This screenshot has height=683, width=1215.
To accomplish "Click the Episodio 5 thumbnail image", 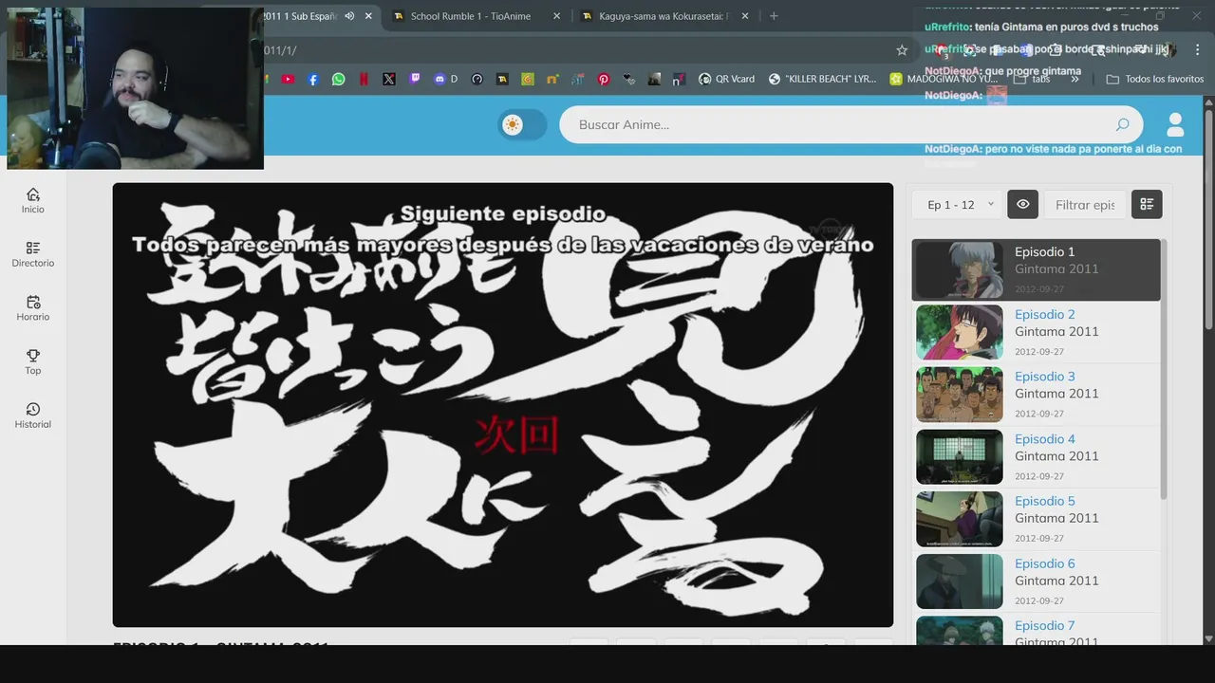I will pos(959,519).
